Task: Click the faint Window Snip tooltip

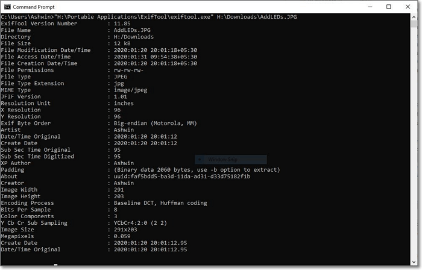Action: pos(235,160)
